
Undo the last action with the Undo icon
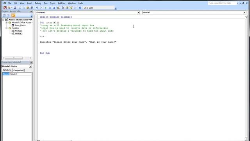coord(37,8)
